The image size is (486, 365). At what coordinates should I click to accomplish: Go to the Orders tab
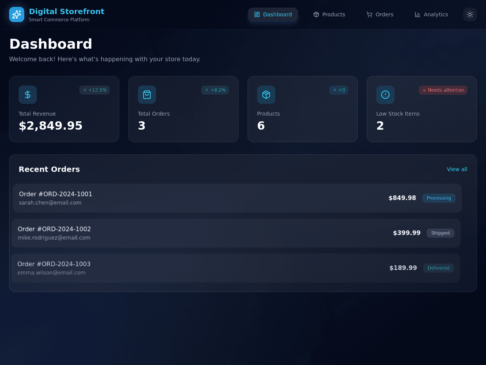pos(380,14)
